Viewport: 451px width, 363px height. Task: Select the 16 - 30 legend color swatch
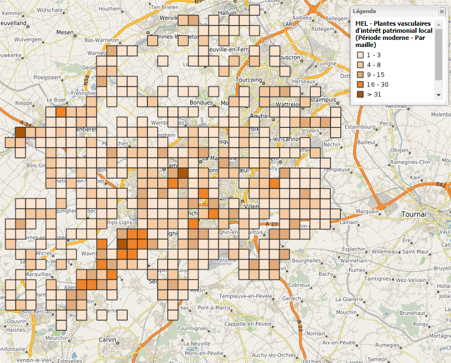360,85
